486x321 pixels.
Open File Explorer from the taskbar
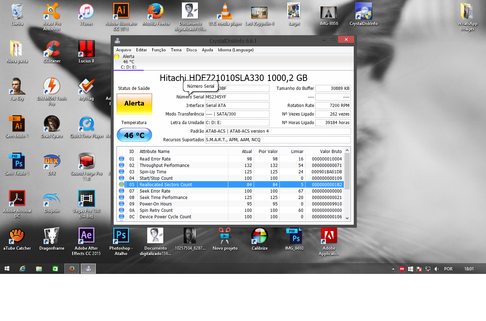39,269
